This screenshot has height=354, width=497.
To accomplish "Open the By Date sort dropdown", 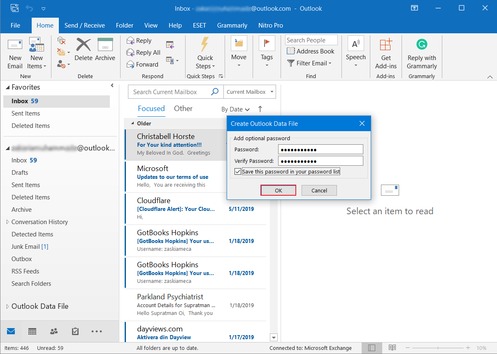I will 235,109.
